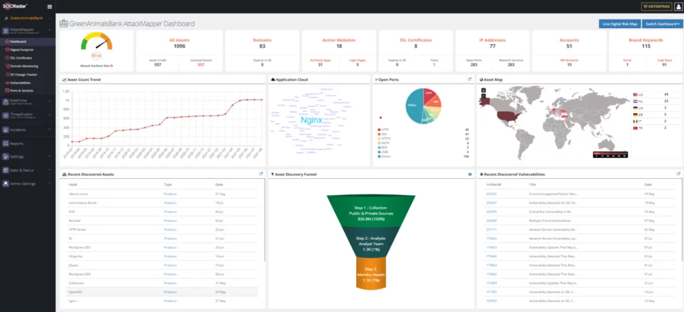The height and width of the screenshot is (312, 684).
Task: Open the Switch Dashboard dropdown
Action: (x=662, y=24)
